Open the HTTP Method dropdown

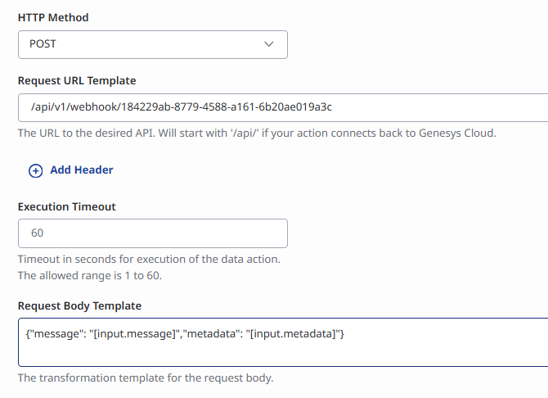152,44
